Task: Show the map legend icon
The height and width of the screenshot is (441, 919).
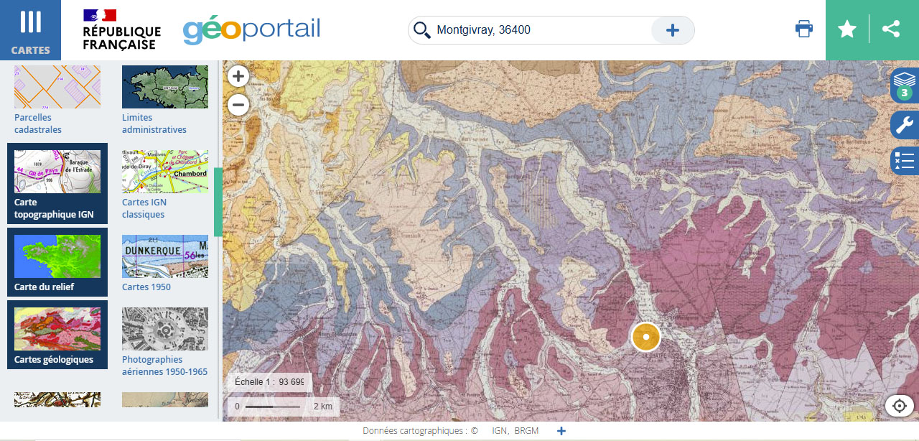Action: pos(904,160)
